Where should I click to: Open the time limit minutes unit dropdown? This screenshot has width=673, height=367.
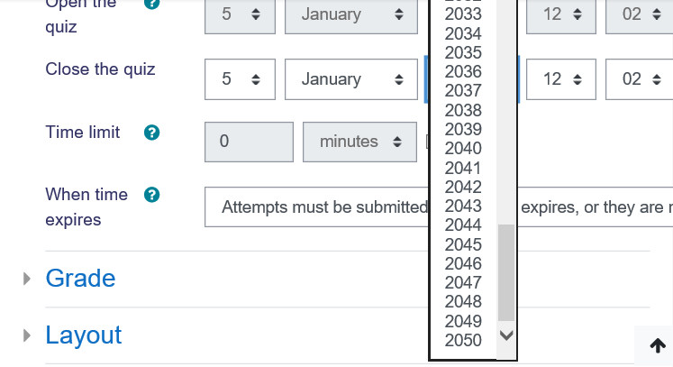[360, 142]
